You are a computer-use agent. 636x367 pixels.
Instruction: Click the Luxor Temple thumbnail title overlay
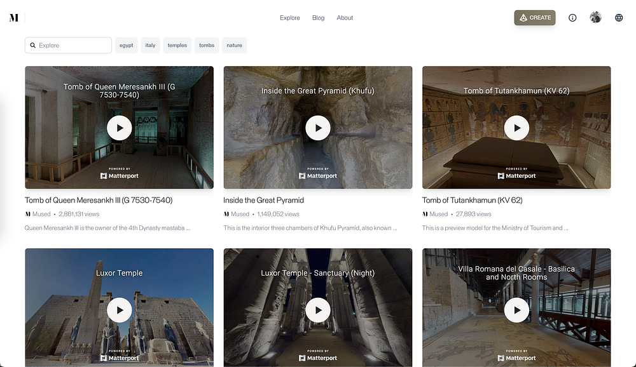tap(120, 273)
